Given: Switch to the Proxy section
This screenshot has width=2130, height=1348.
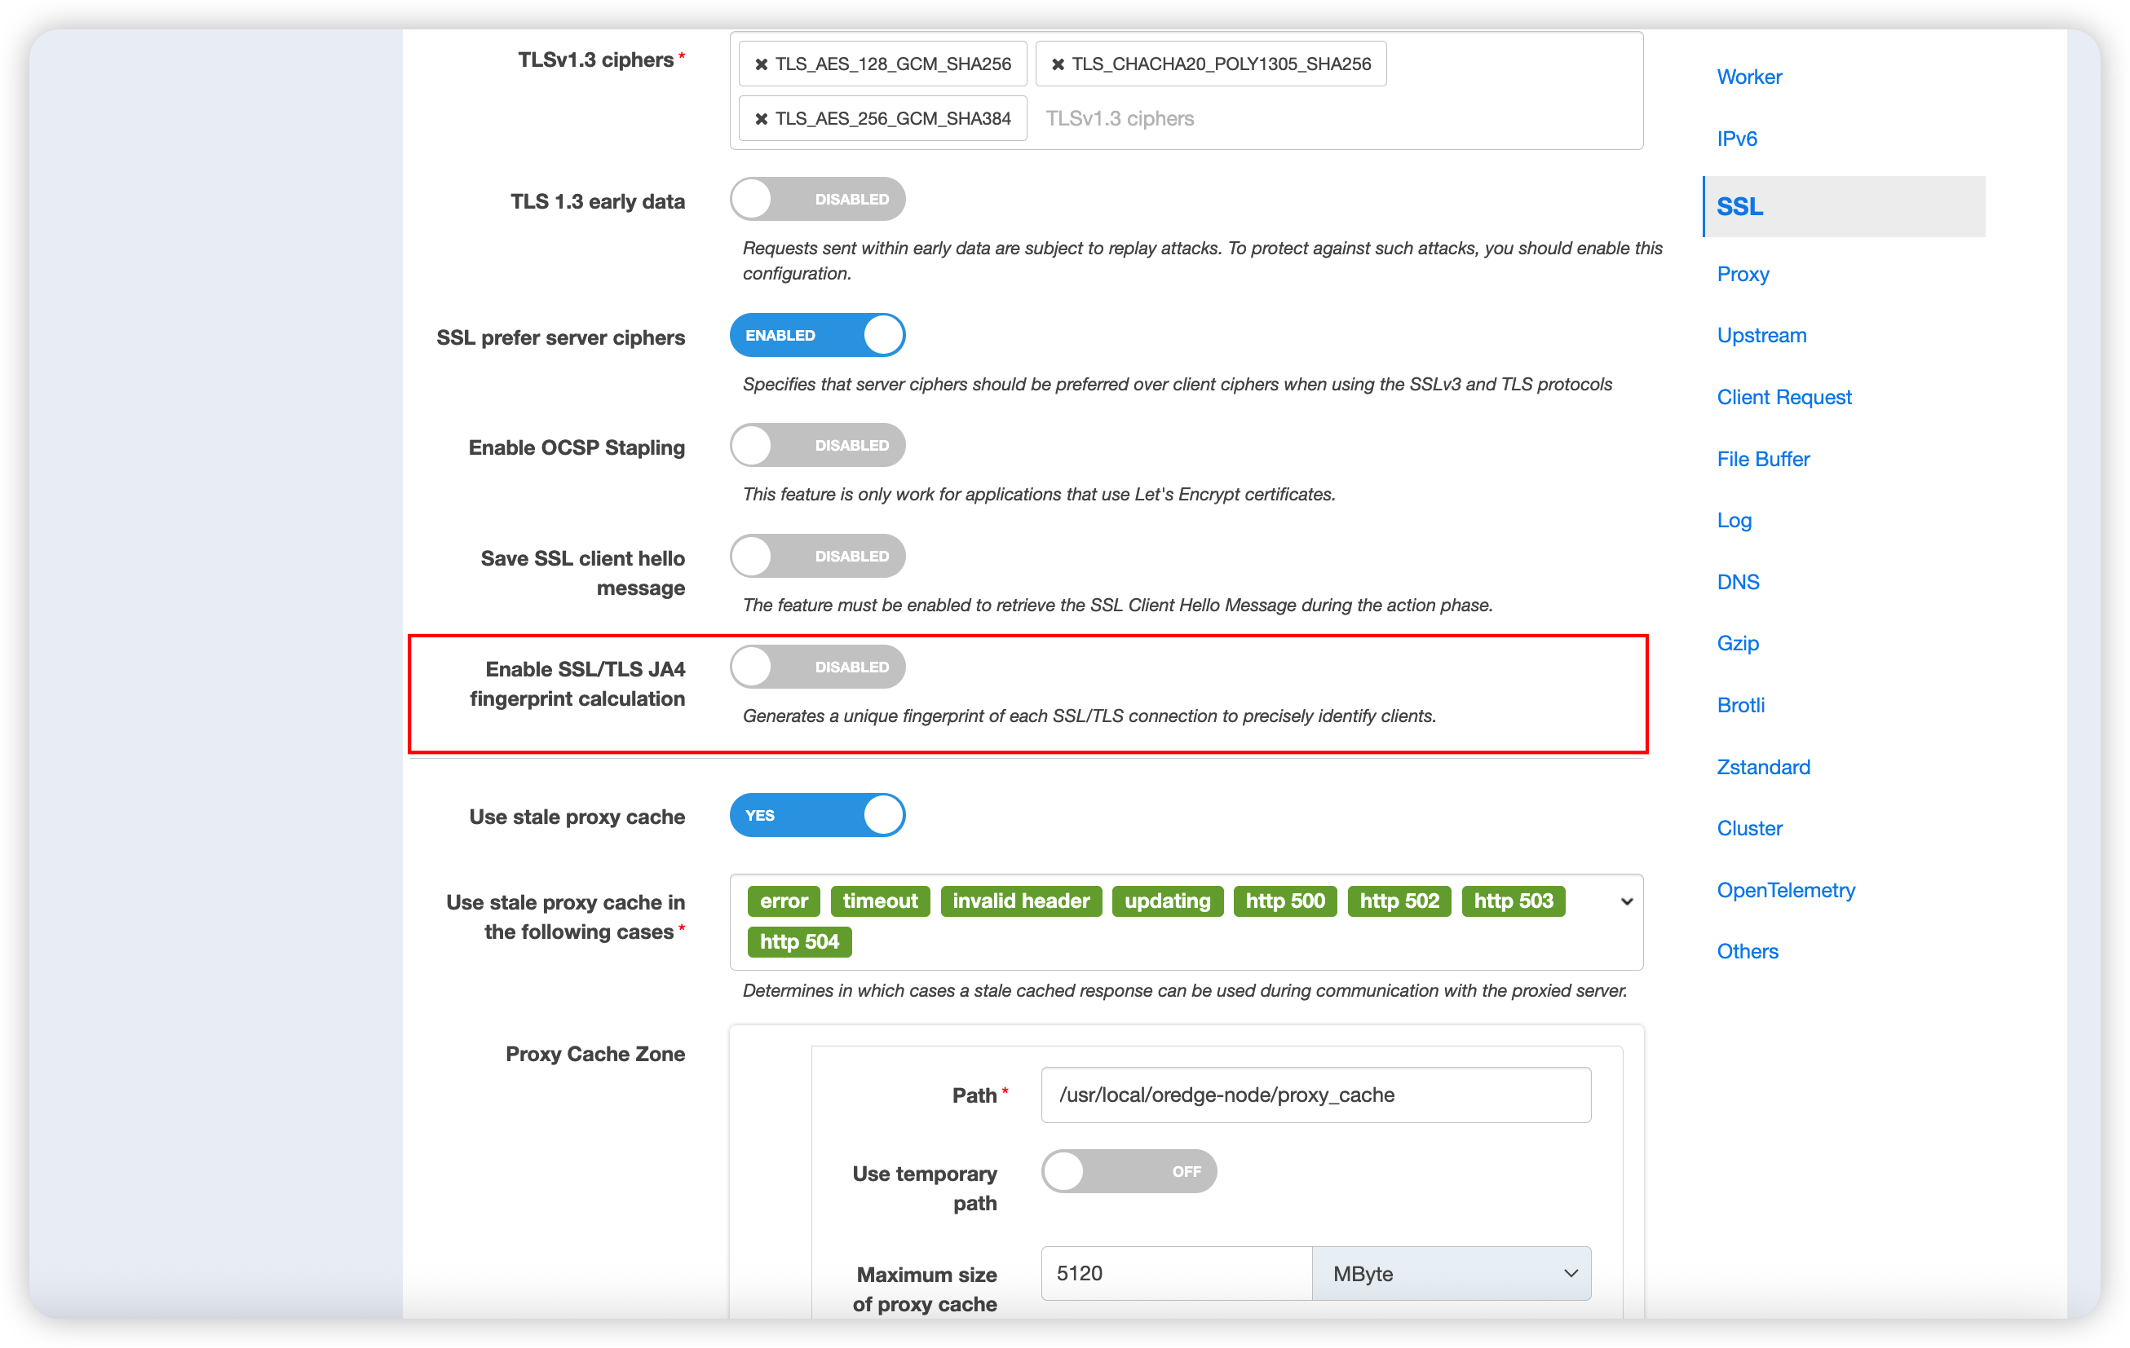Looking at the screenshot, I should tap(1743, 273).
